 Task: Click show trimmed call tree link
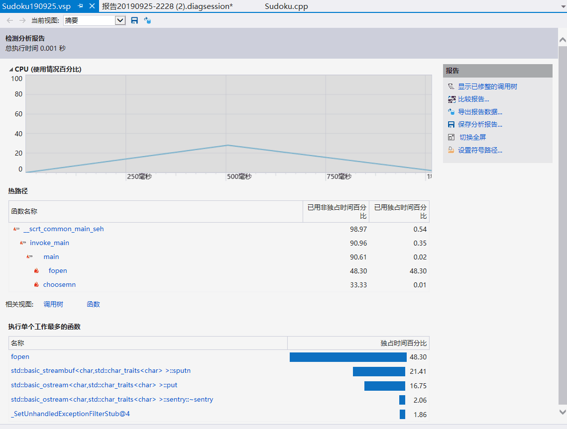click(x=487, y=86)
